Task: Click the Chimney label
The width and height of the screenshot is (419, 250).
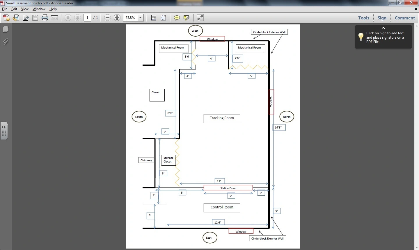Action: pyautogui.click(x=146, y=160)
